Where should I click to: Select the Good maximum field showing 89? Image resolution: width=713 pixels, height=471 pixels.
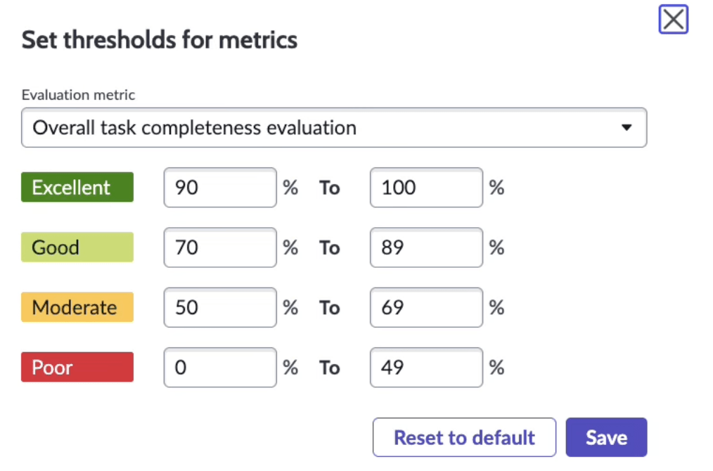pyautogui.click(x=425, y=247)
